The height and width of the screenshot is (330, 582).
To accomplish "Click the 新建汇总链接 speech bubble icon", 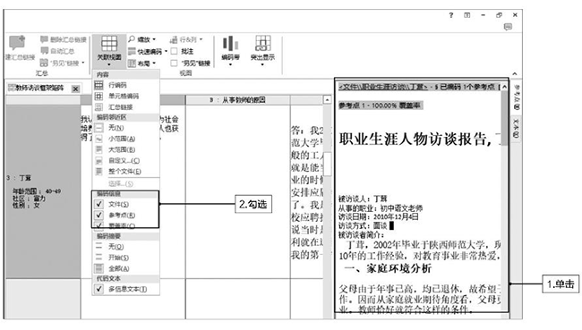I will click(17, 43).
